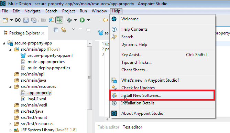Open the Run menu
Screen dimensions: 230x133
coord(83,11)
